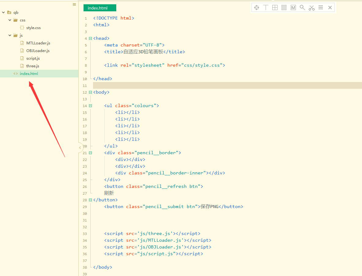Click the index.html angle-bracket file icon
Image resolution: width=362 pixels, height=276 pixels.
16,74
